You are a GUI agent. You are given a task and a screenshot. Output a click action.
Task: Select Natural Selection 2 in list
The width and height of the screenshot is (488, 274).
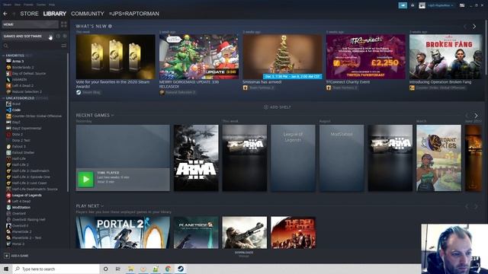click(x=27, y=91)
